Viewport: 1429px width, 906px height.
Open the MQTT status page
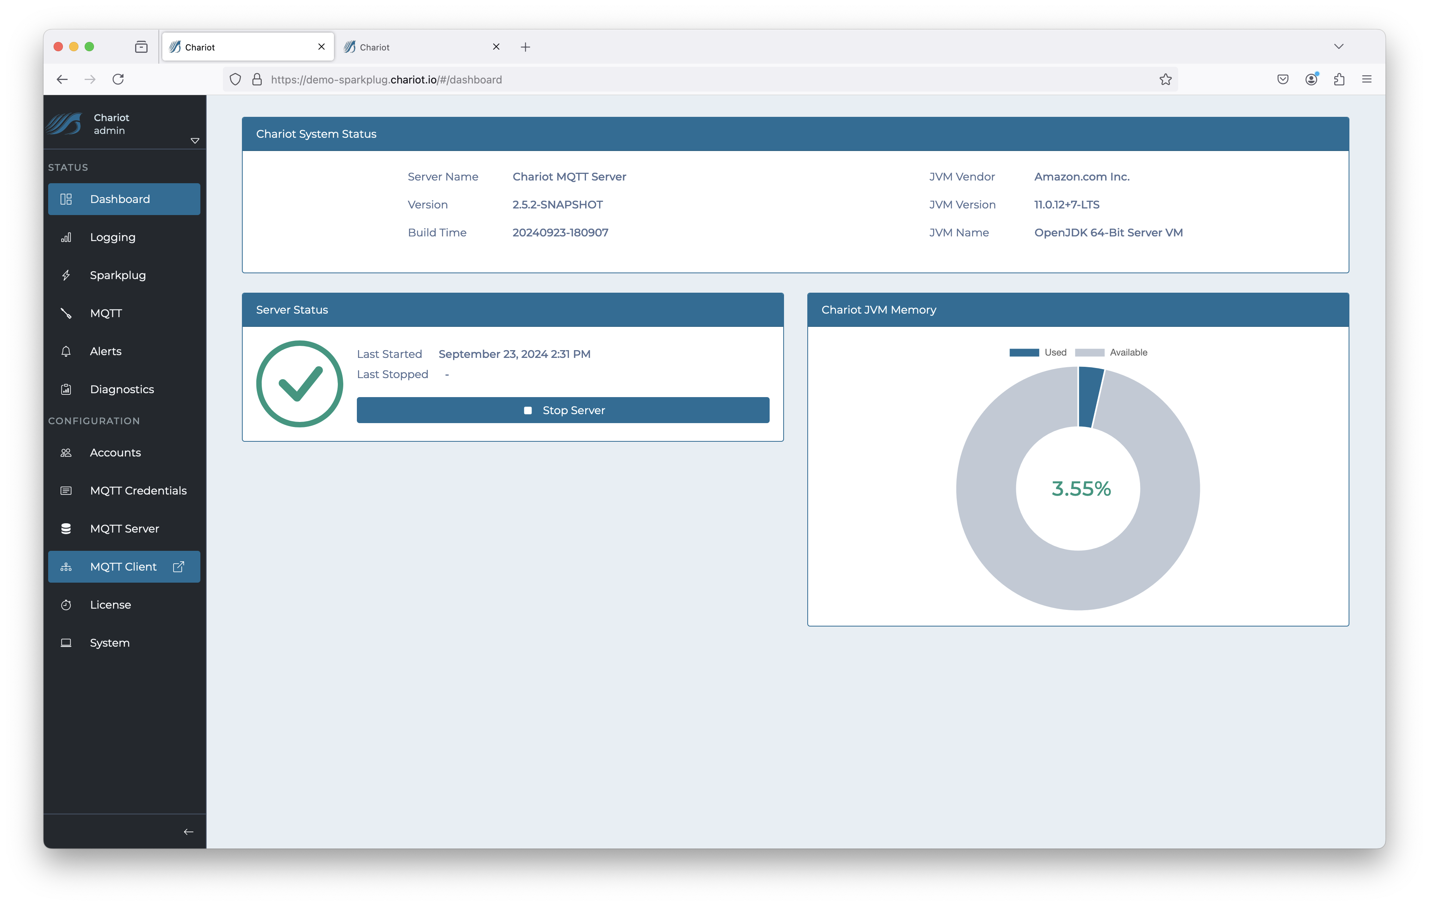[x=124, y=313]
